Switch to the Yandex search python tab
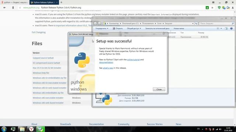 [x=15, y=3]
